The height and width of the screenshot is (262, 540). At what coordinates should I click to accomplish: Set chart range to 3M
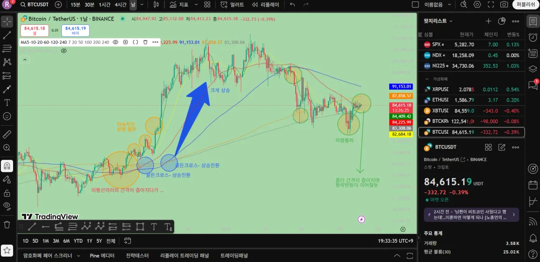pyautogui.click(x=56, y=241)
